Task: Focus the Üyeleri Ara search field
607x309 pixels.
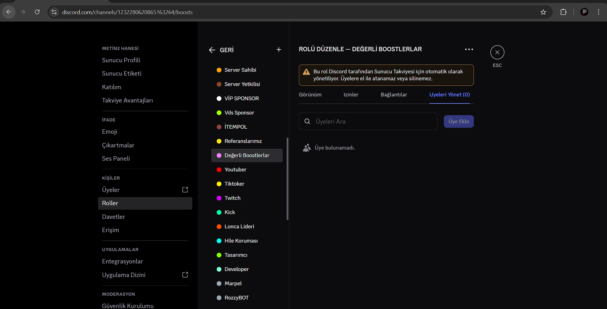Action: [368, 121]
